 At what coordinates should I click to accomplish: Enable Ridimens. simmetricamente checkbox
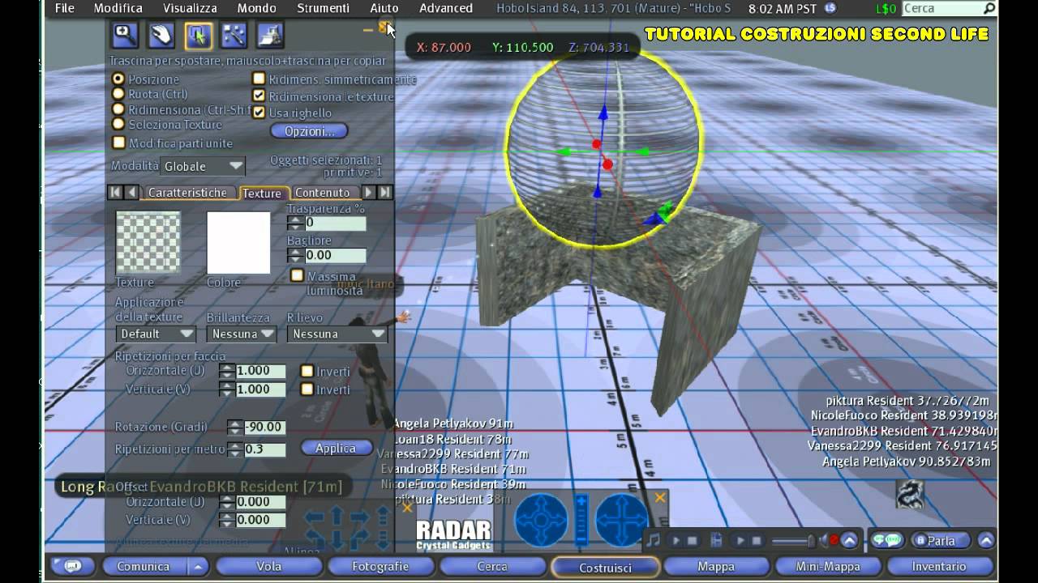(x=259, y=79)
